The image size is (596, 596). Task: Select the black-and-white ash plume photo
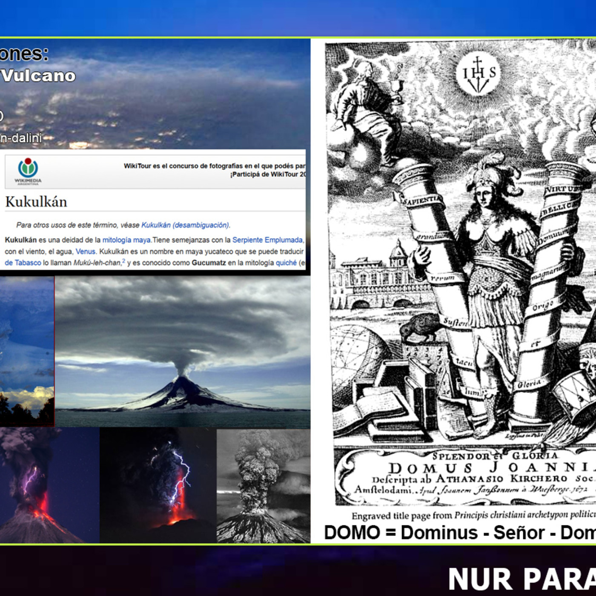264,485
